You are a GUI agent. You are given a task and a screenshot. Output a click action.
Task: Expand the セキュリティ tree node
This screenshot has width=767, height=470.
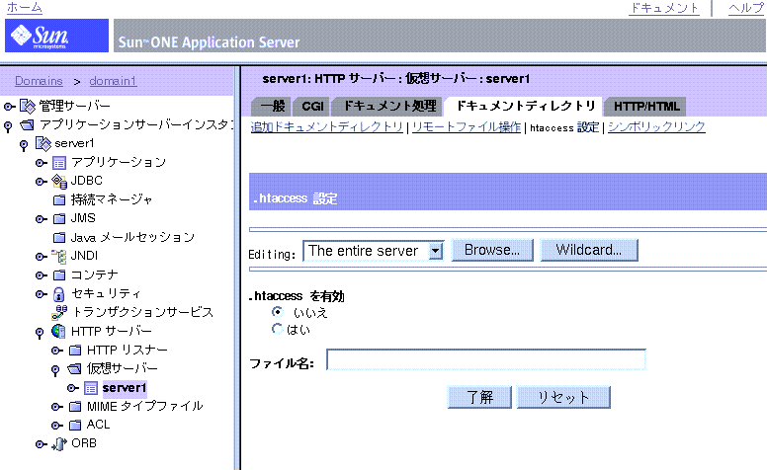41,294
